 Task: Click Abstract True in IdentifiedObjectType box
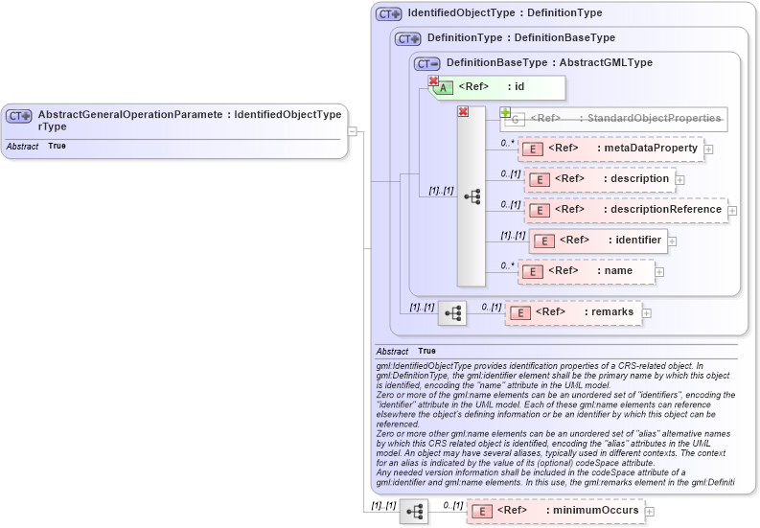[405, 351]
